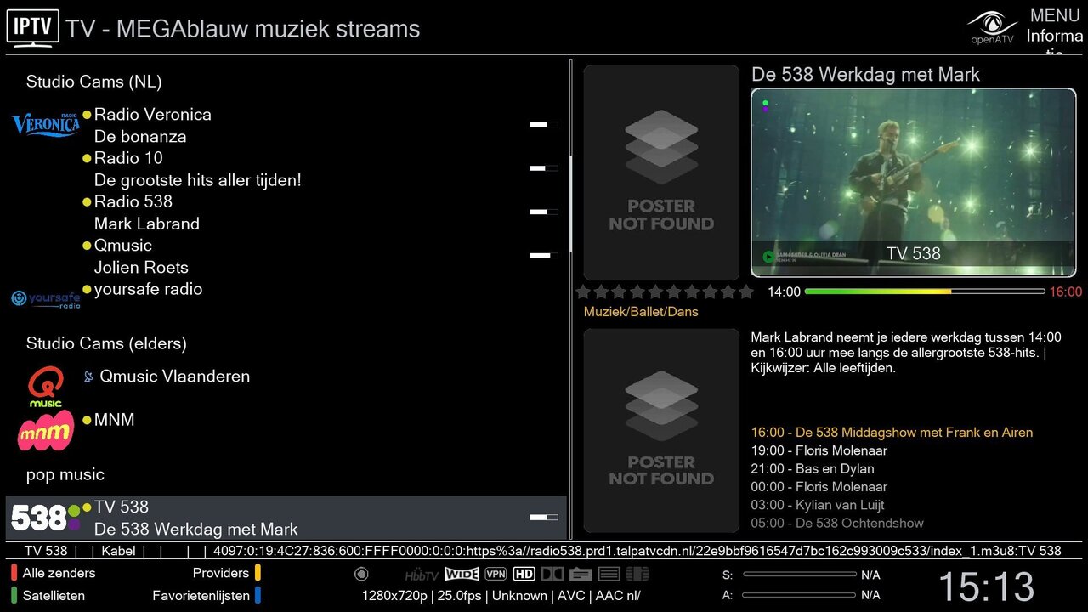Image resolution: width=1088 pixels, height=612 pixels.
Task: Click the HD indicator icon
Action: [524, 574]
